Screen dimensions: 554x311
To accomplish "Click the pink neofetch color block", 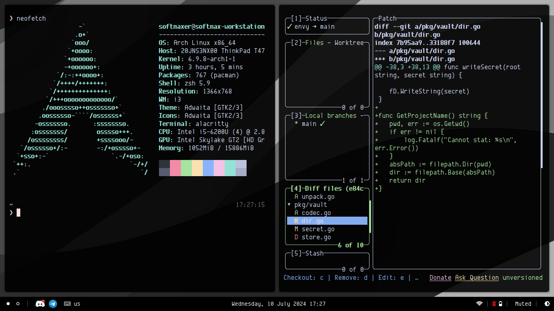I will click(175, 168).
